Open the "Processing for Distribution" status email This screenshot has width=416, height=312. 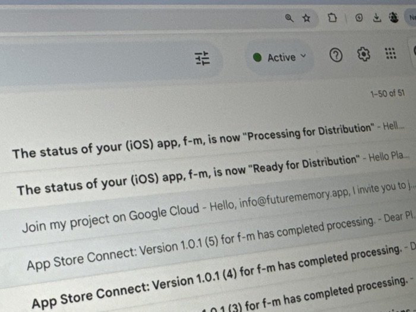point(208,141)
